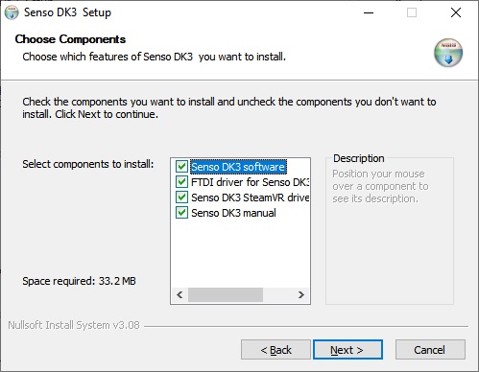Close the Senso DK3 Setup window

pos(456,12)
